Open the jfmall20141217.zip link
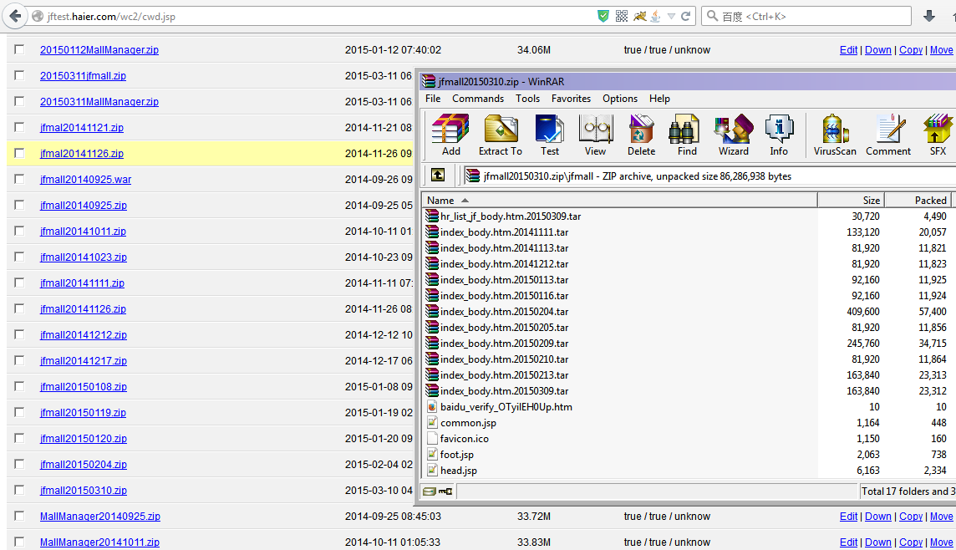 (x=84, y=361)
